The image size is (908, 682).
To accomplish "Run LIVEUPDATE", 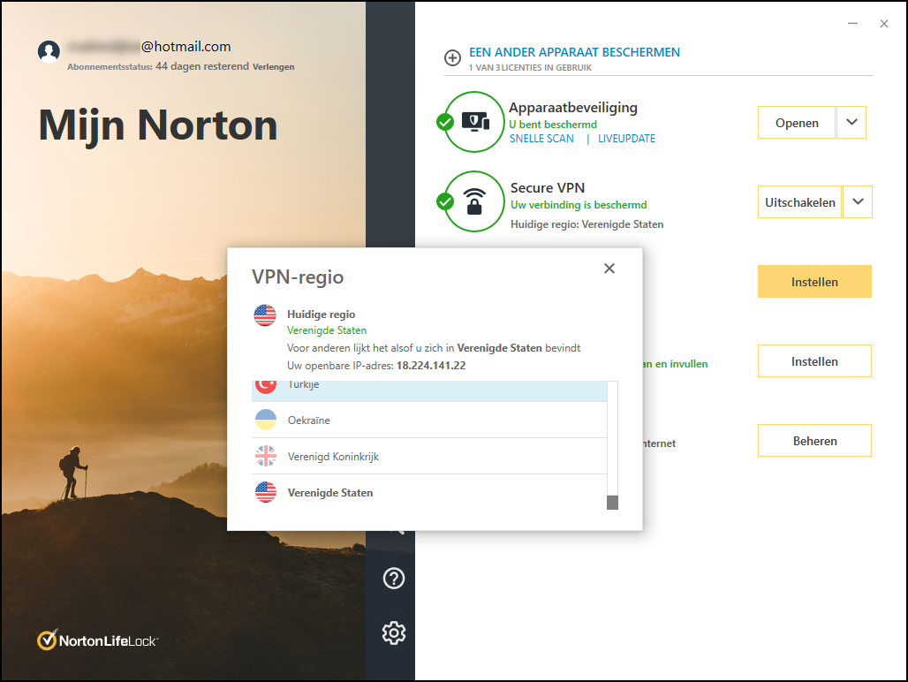I will click(x=626, y=139).
